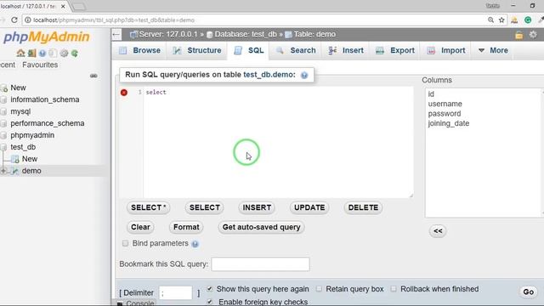
Task: Collapse the navigation panel arrow
Action: pyautogui.click(x=116, y=34)
